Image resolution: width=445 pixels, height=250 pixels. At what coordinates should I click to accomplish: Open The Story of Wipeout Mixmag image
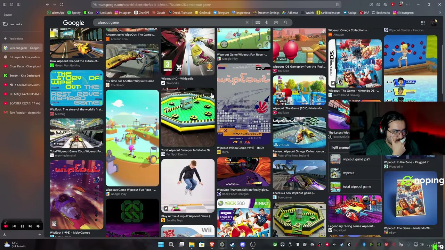[x=76, y=88]
